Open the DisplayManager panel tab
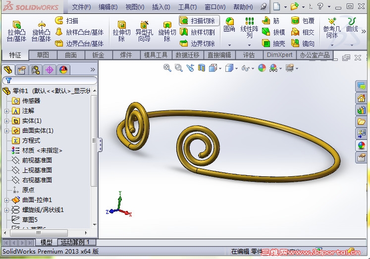This screenshot has width=370, height=259. [x=63, y=70]
